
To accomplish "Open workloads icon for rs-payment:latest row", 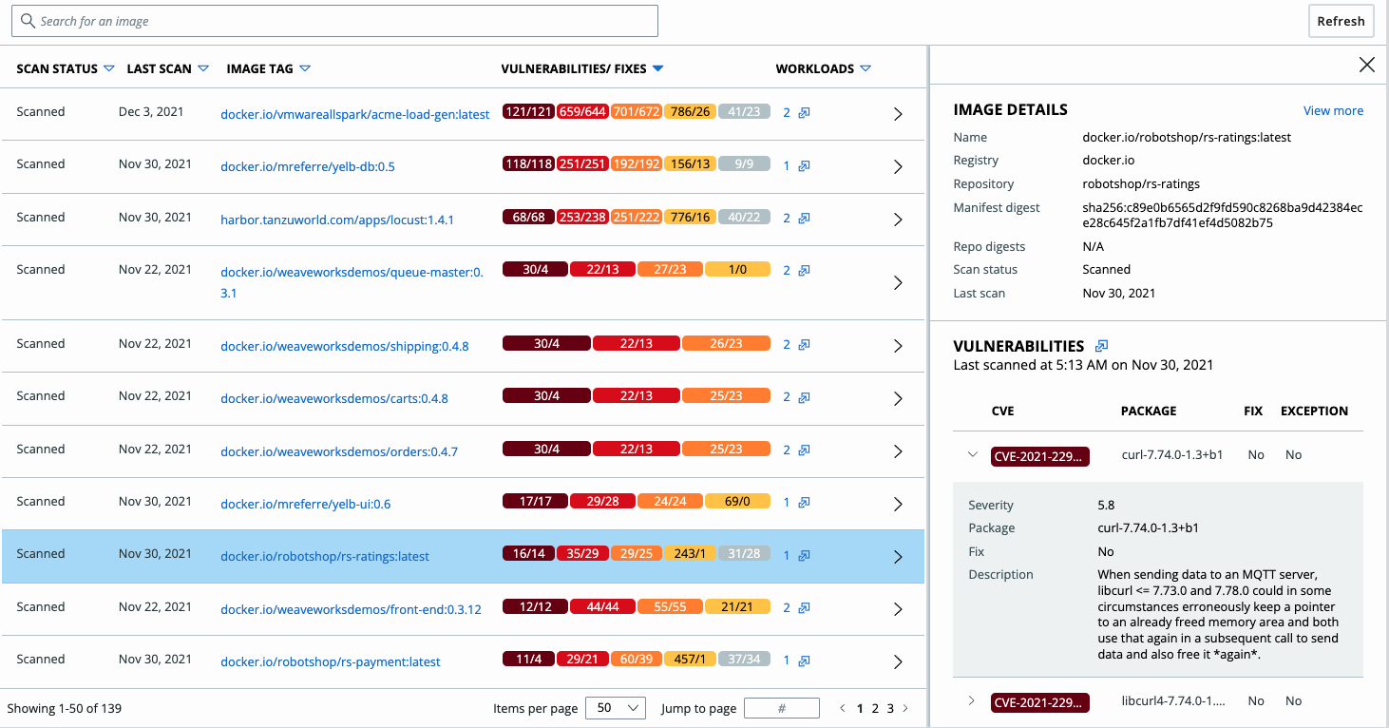I will point(804,660).
